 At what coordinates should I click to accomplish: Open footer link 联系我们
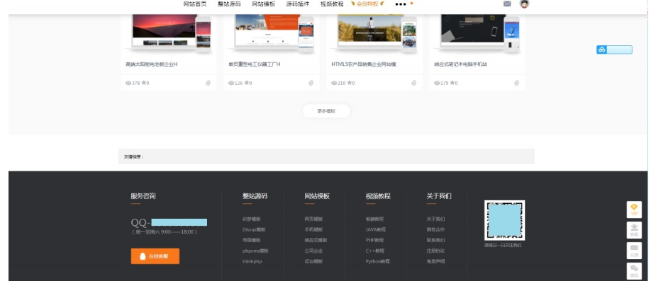click(x=435, y=240)
